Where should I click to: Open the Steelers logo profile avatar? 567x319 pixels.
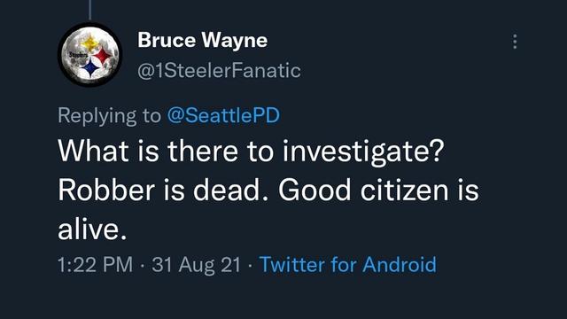pyautogui.click(x=90, y=55)
